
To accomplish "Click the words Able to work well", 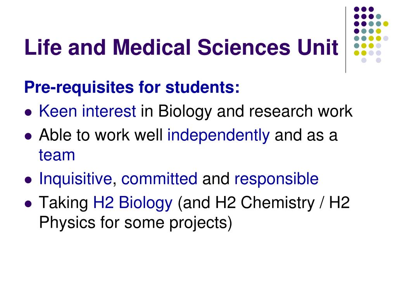I will (x=101, y=135).
